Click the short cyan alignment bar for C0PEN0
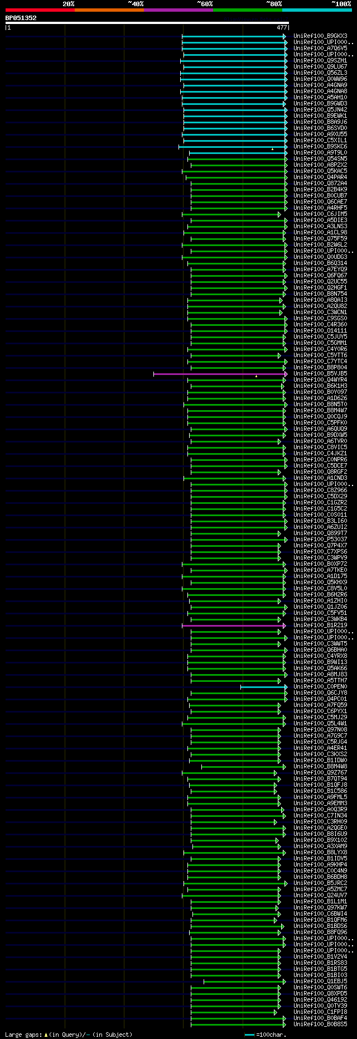This screenshot has height=1039, width=357. point(264,687)
